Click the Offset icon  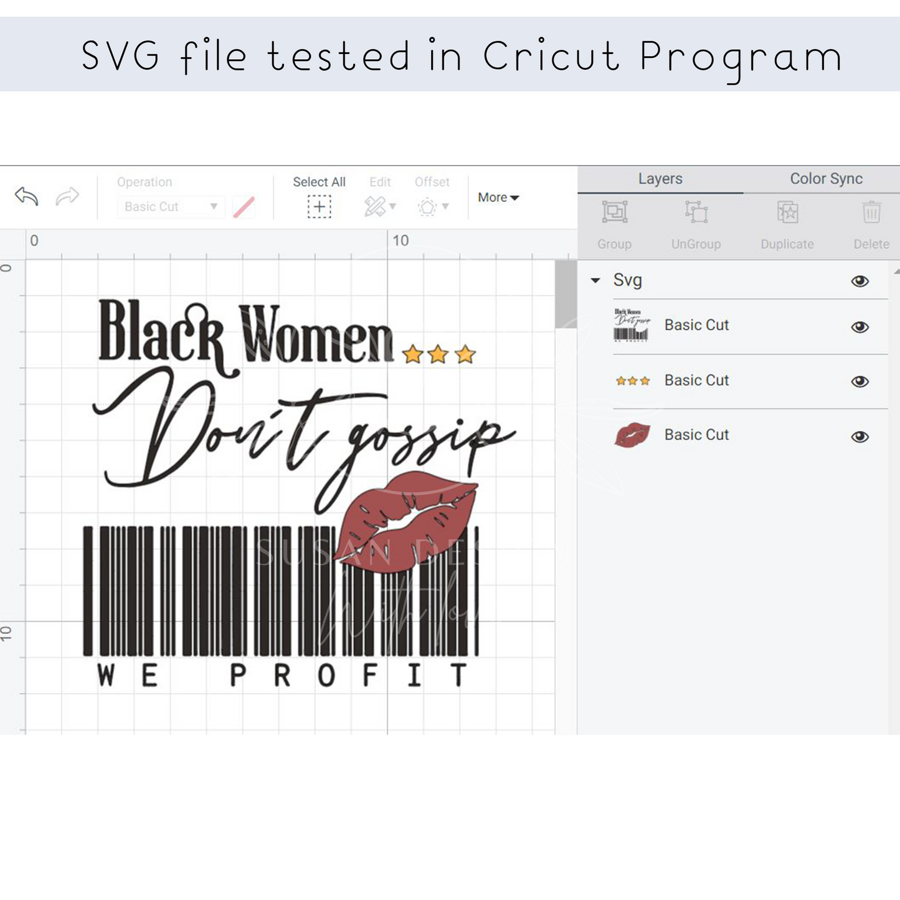coord(427,207)
